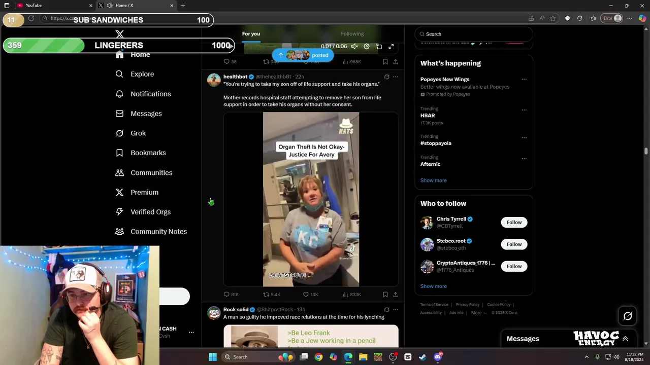Switch to the Following tab
Image resolution: width=650 pixels, height=365 pixels.
click(352, 34)
